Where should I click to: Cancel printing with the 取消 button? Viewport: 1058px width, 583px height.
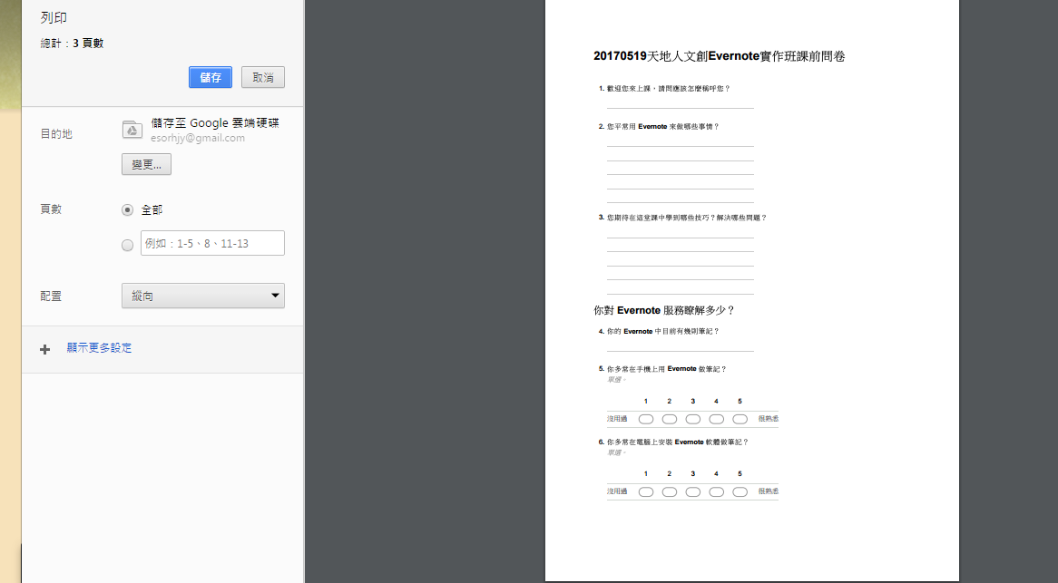[263, 77]
